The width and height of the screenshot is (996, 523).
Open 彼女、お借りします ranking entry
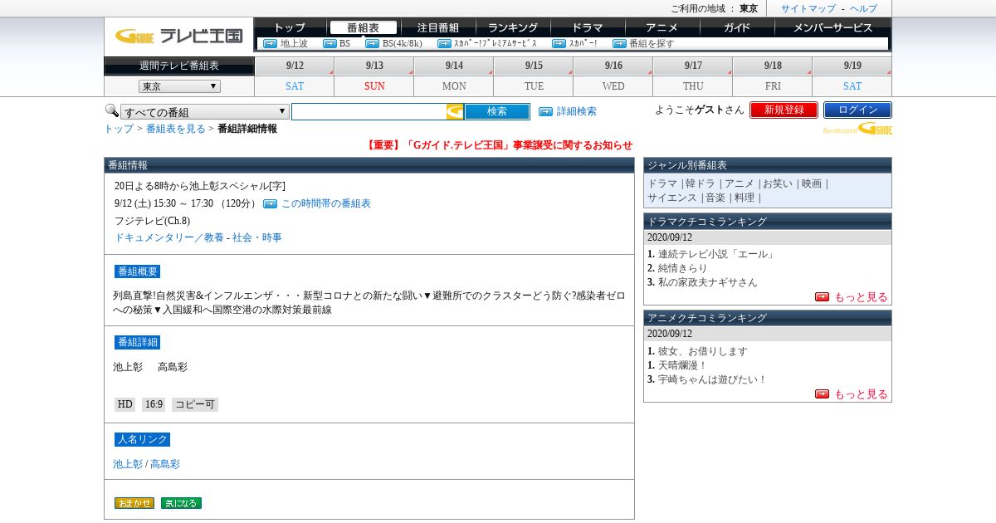[703, 351]
